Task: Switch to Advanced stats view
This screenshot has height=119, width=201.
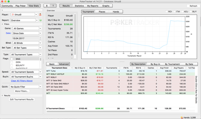Action: coord(64,64)
